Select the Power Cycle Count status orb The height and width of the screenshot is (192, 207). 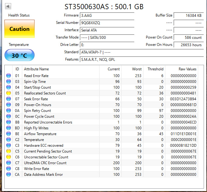tap(9, 116)
